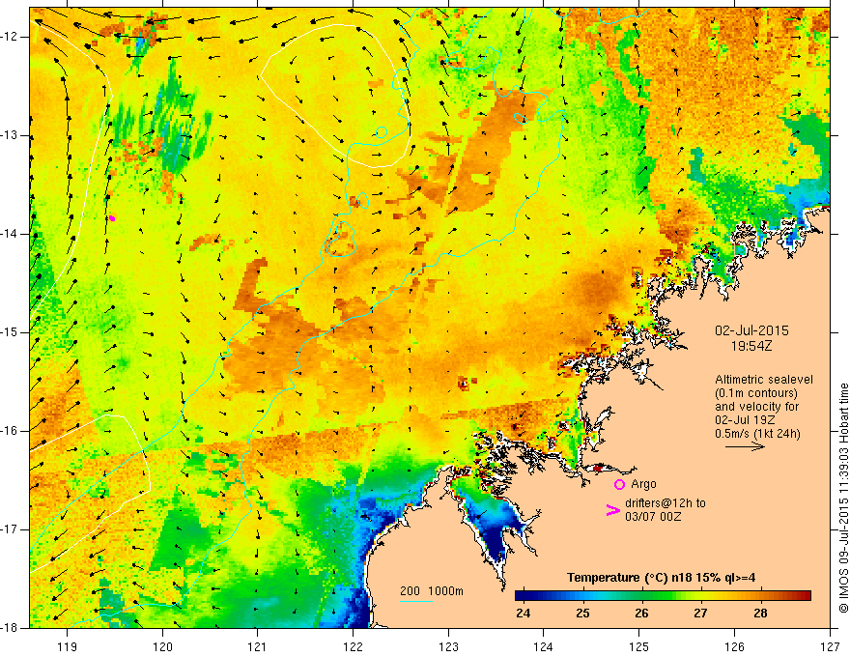Click the date label 02-Jul-2015
850x657 pixels.
(751, 330)
